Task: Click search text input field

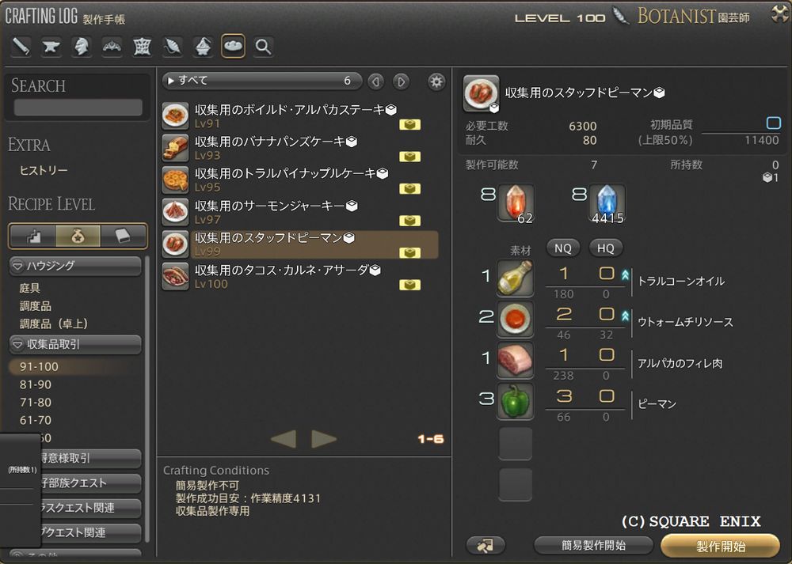Action: tap(78, 108)
